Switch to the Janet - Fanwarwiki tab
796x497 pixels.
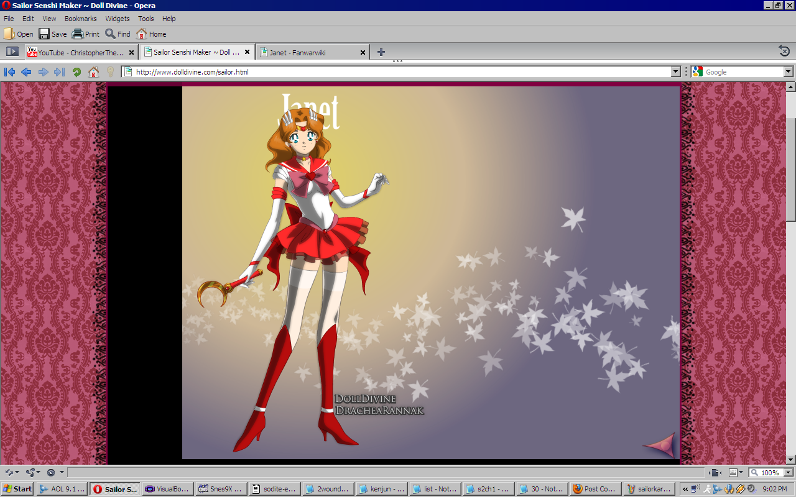[312, 52]
